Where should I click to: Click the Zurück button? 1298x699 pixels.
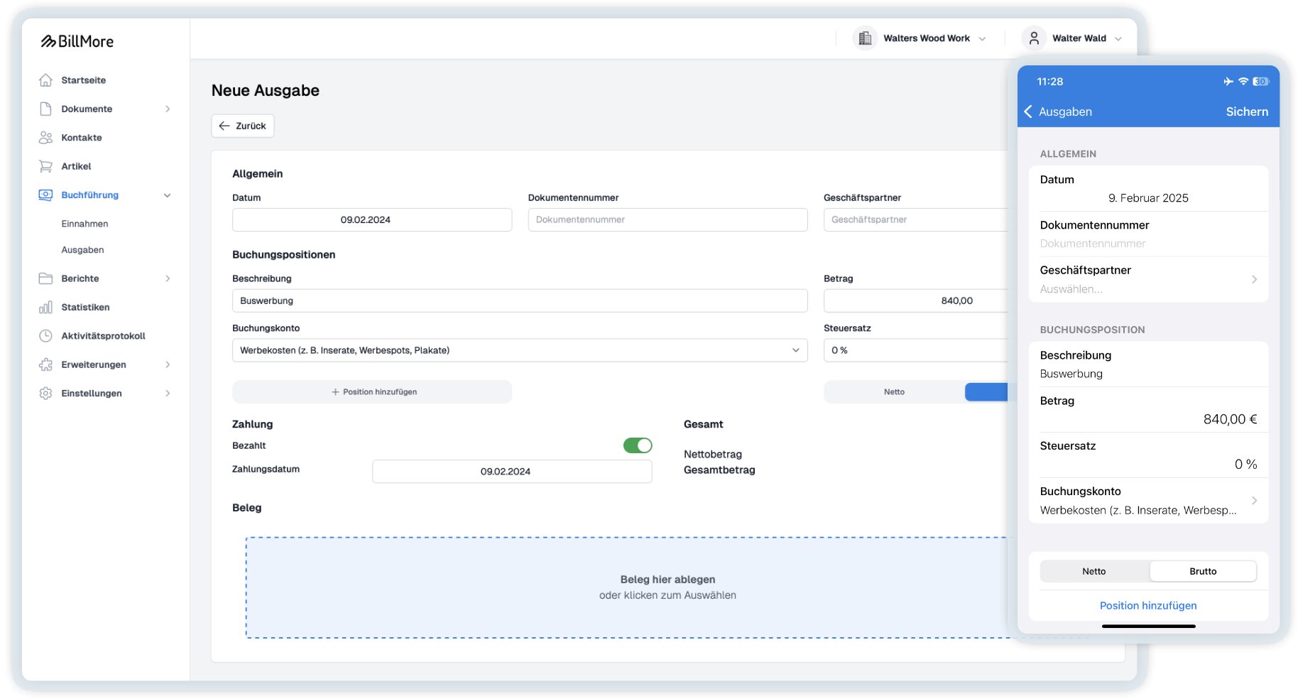(x=243, y=126)
